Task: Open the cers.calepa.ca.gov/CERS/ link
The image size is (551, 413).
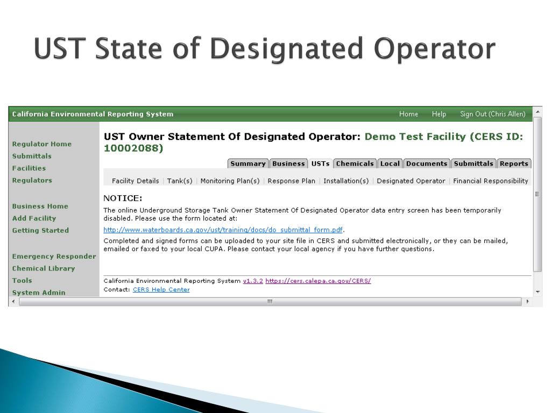Action: 318,281
